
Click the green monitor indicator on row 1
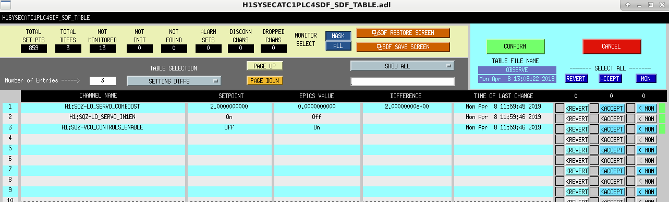(662, 108)
